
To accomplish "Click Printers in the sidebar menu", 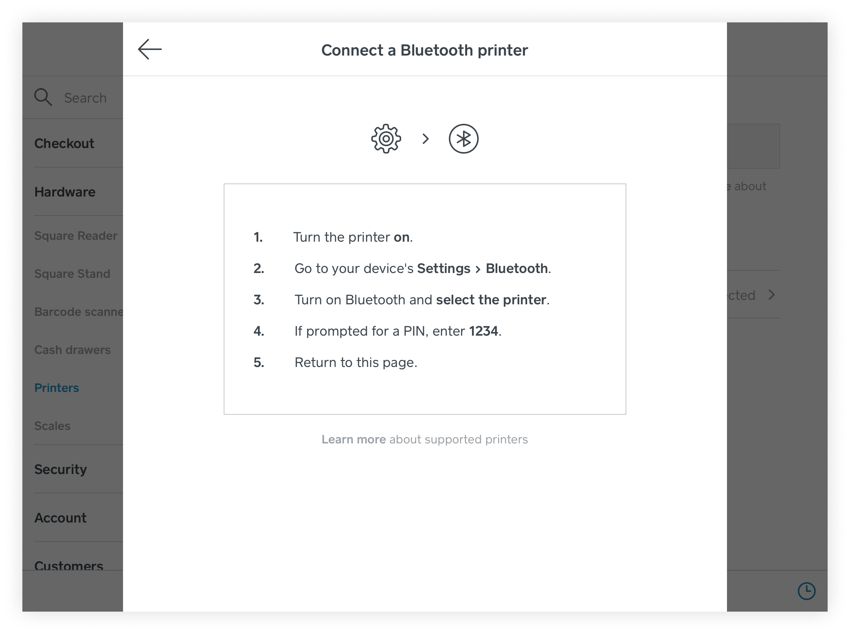I will pyautogui.click(x=57, y=387).
